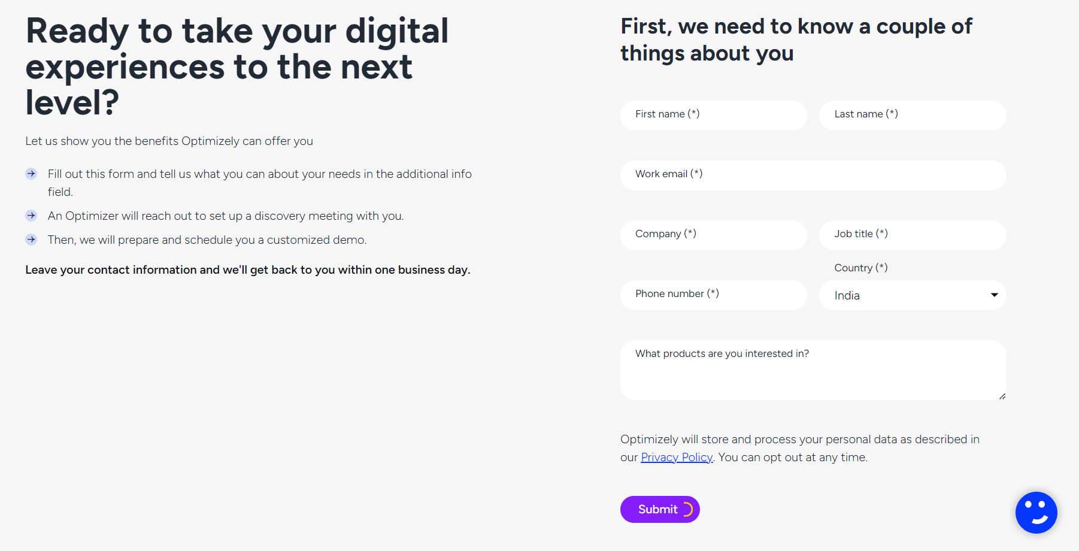
Task: Focus the First name input field
Action: (x=713, y=115)
